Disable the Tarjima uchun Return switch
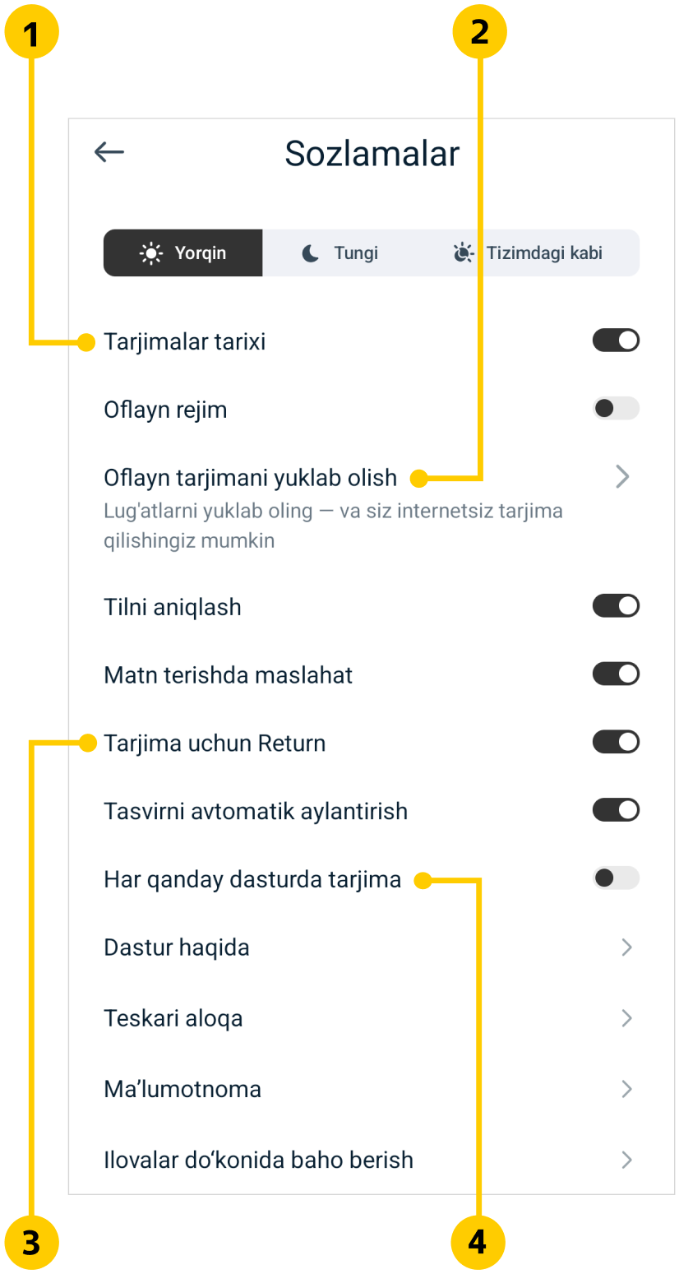The width and height of the screenshot is (679, 1274). (616, 743)
